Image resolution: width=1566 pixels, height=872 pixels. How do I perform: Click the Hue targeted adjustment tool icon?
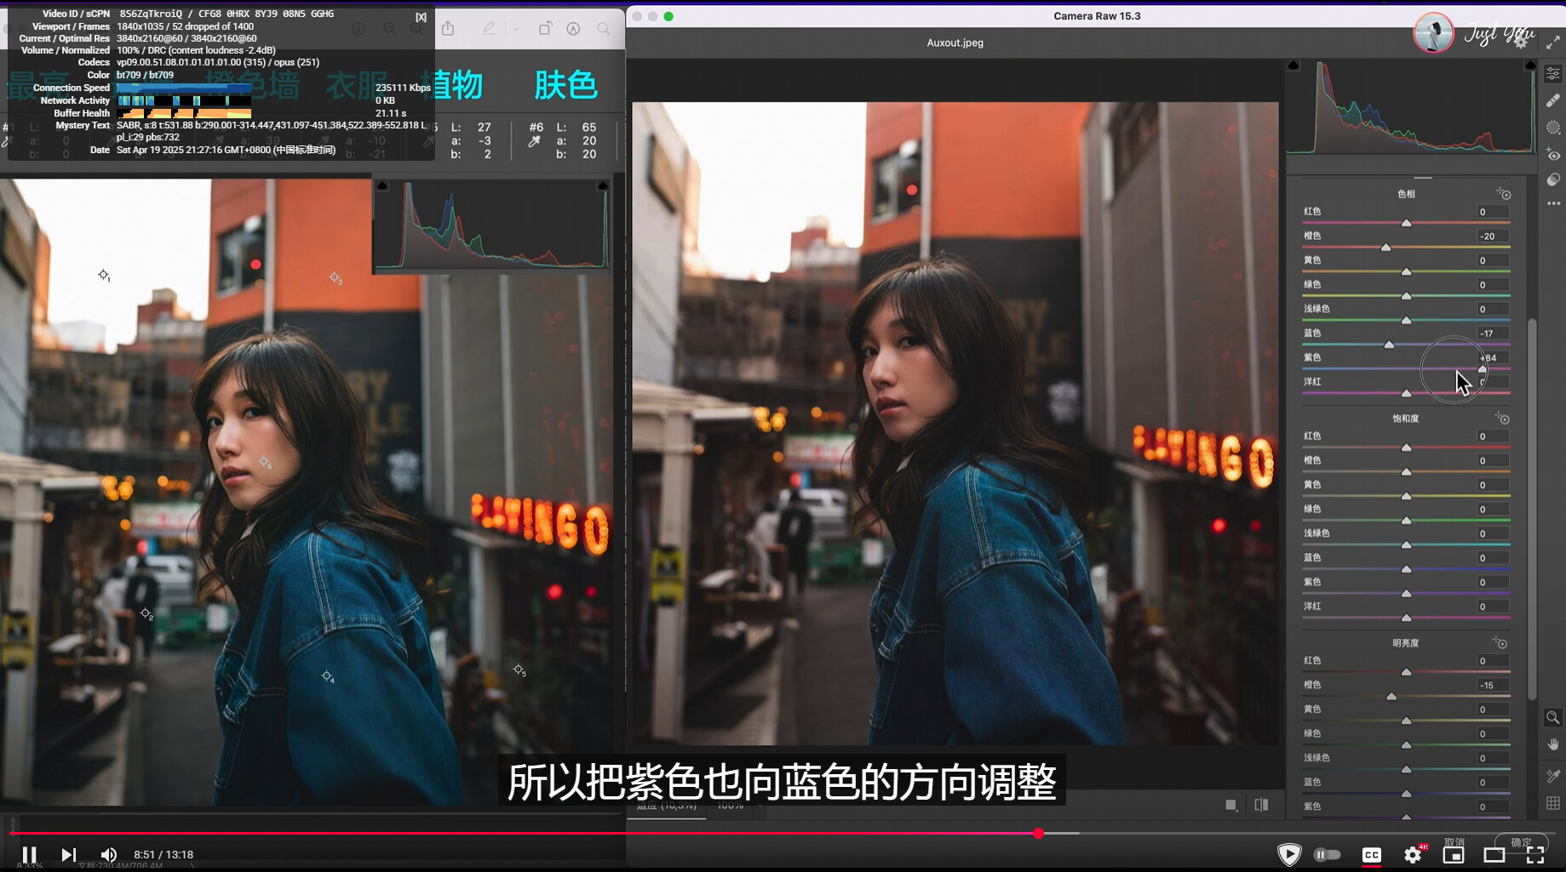click(1504, 194)
